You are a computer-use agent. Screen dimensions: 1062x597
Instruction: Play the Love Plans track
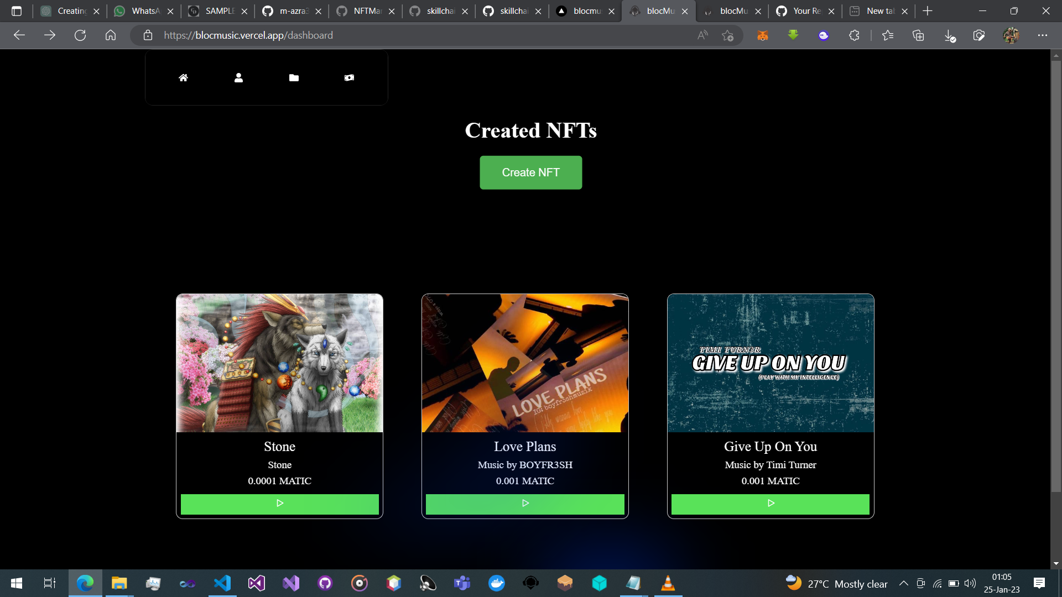[525, 504]
